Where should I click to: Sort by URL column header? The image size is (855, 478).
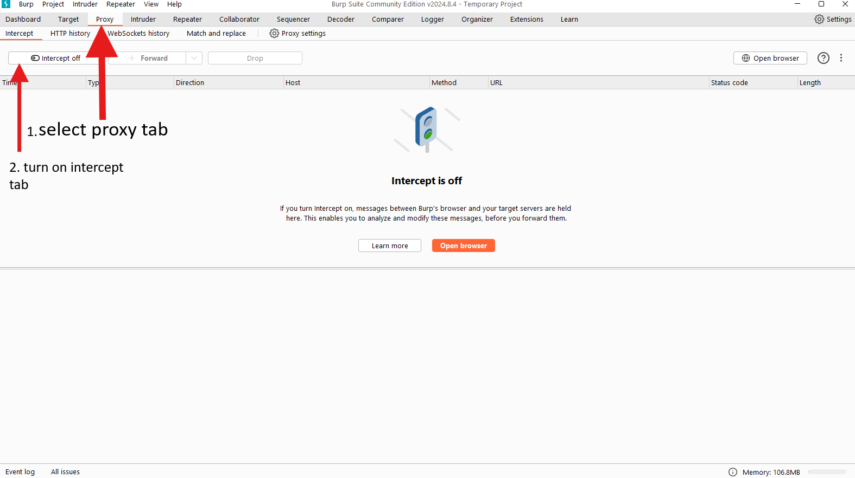(x=599, y=82)
